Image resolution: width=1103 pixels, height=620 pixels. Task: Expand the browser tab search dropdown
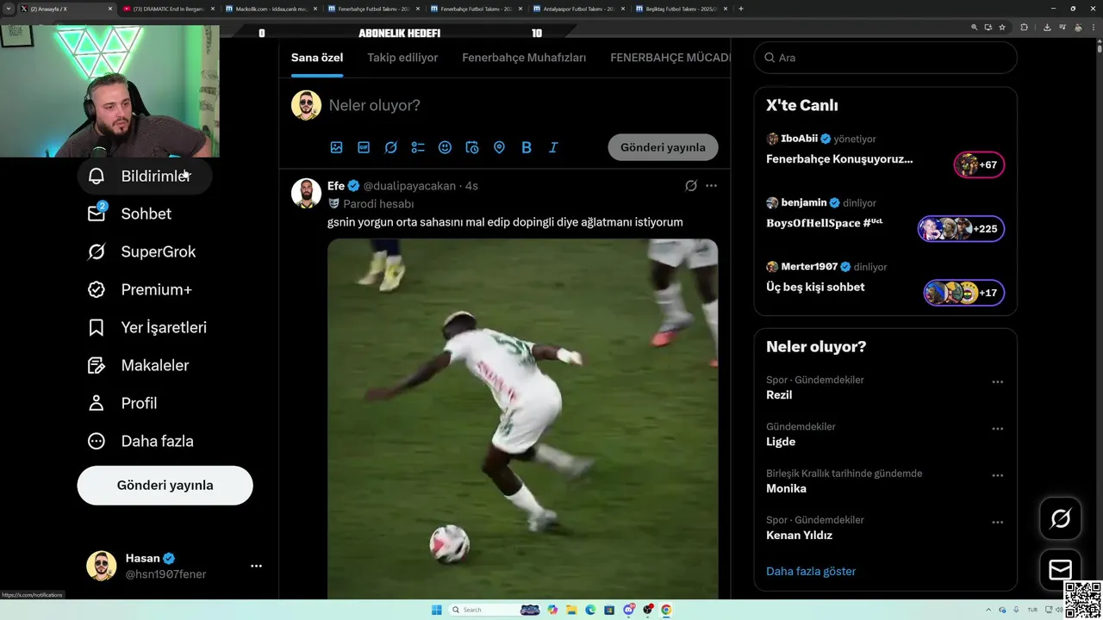pyautogui.click(x=8, y=9)
